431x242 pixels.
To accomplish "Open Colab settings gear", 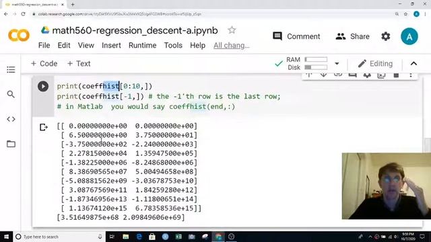I will pos(386,36).
